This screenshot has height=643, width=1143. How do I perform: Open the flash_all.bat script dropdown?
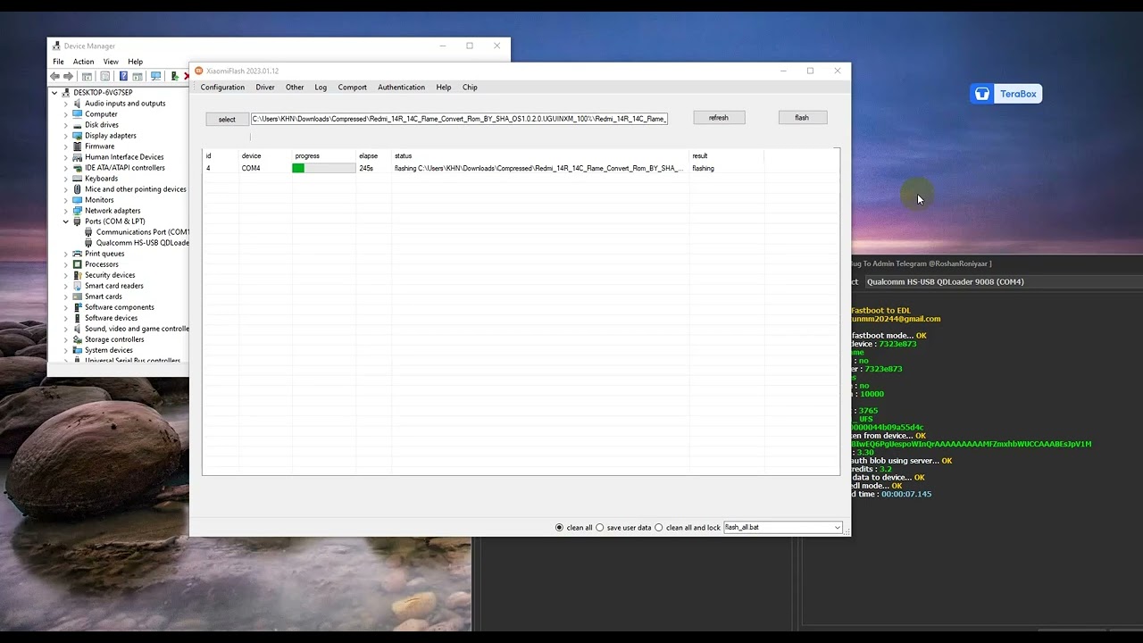[837, 528]
